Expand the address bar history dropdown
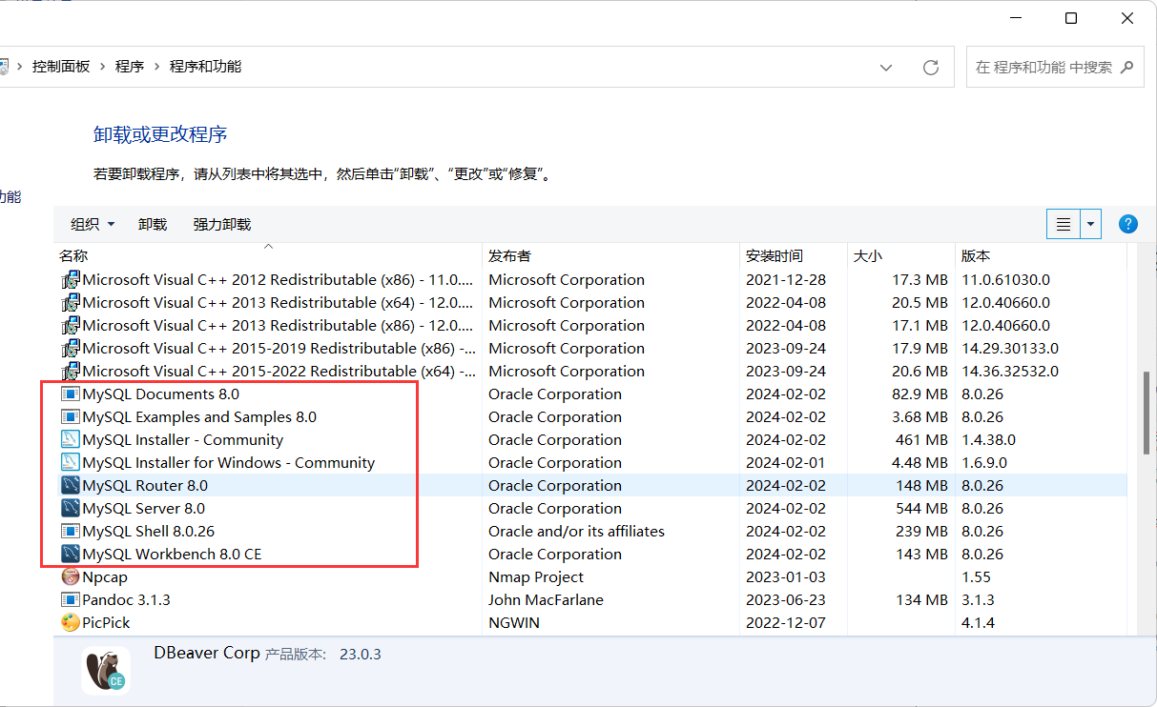The width and height of the screenshot is (1157, 707). click(886, 68)
